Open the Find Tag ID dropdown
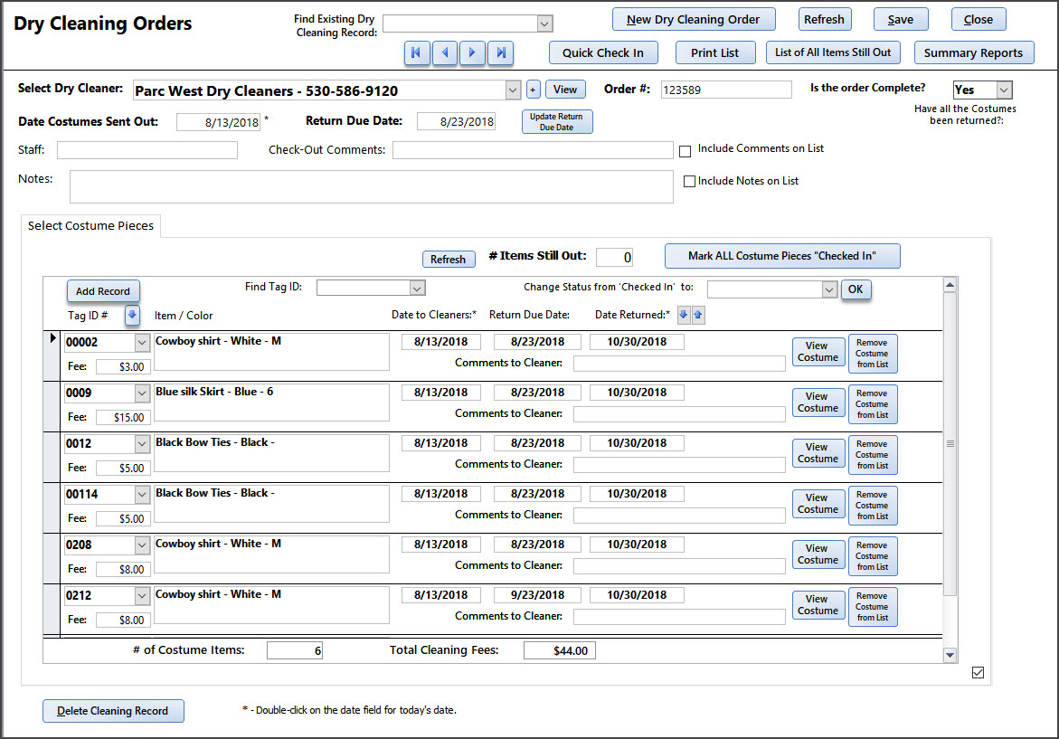 (416, 288)
